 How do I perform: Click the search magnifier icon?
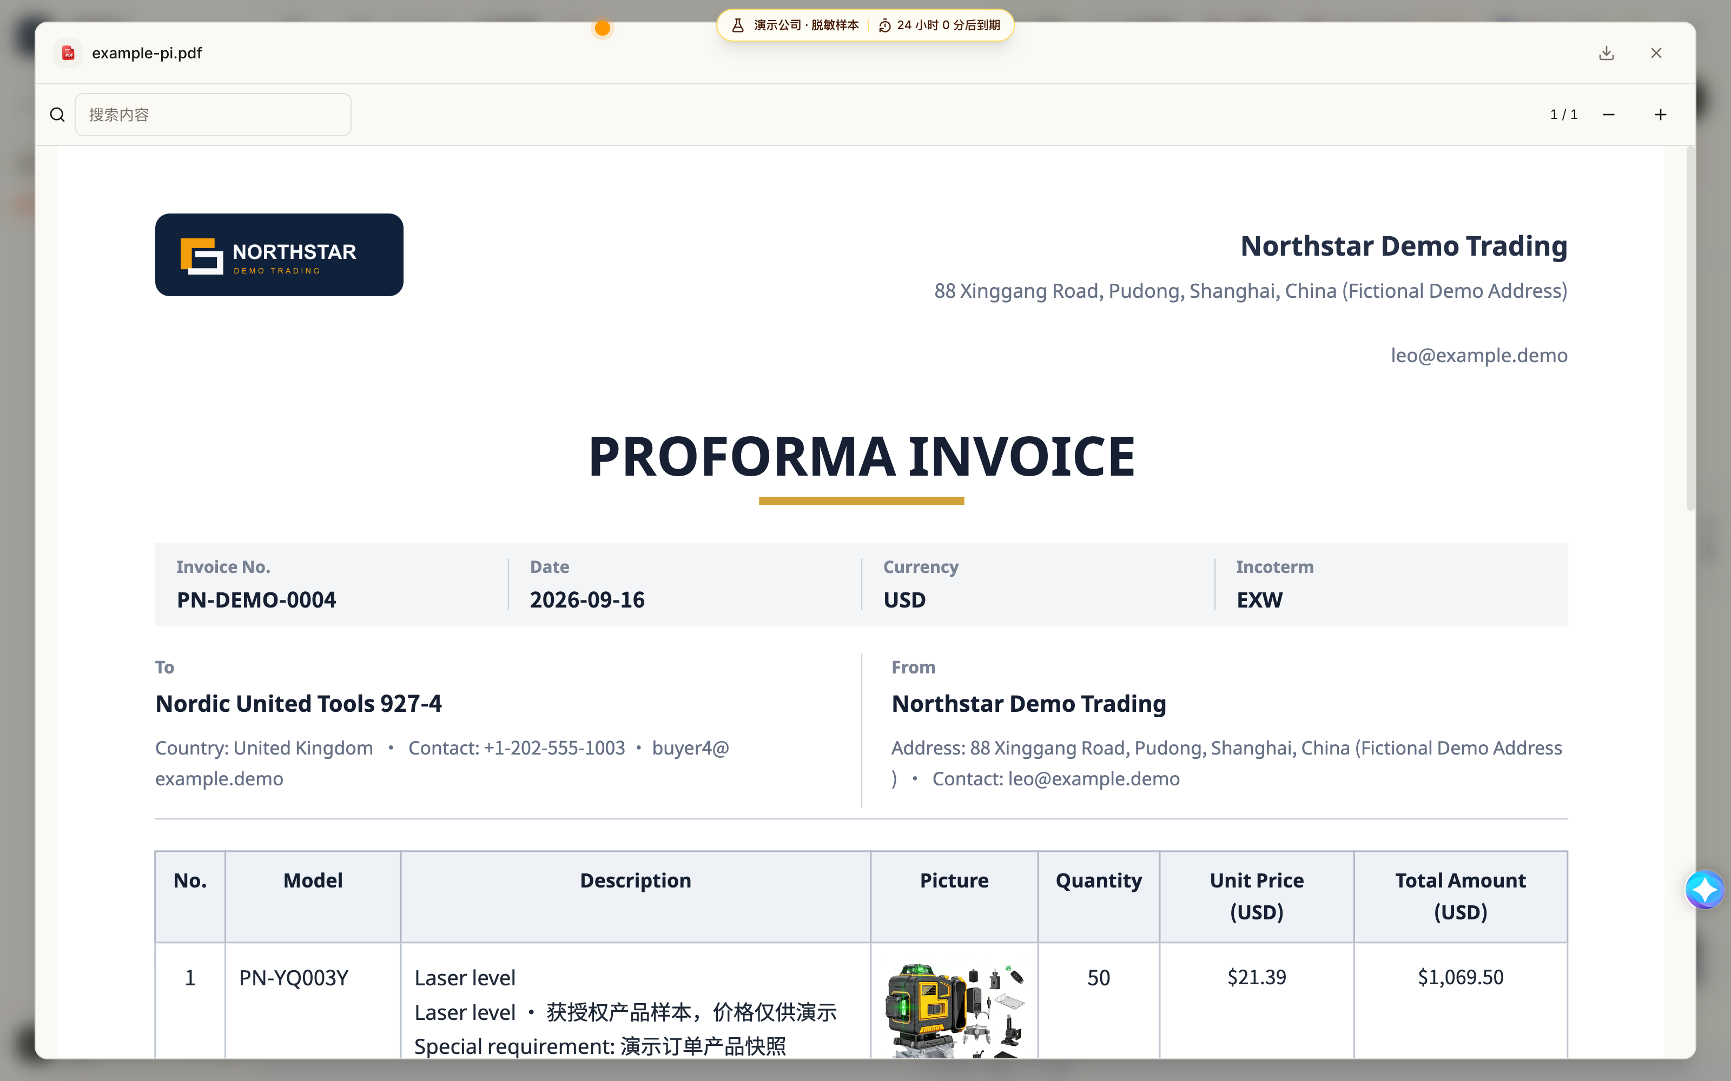click(x=57, y=115)
